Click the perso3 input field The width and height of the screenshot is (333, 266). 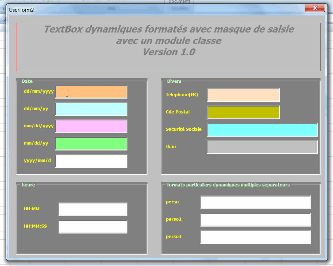coord(255,237)
